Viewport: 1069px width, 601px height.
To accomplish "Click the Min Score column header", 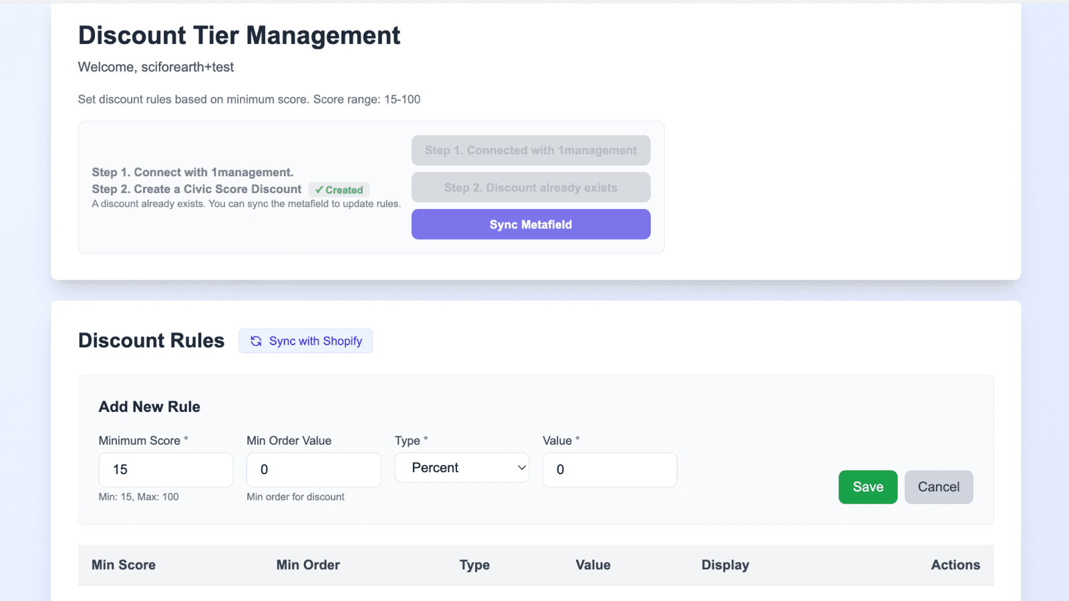I will (x=124, y=565).
